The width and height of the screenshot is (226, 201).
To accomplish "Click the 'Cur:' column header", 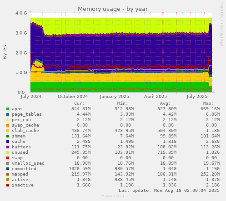I will (x=80, y=103).
